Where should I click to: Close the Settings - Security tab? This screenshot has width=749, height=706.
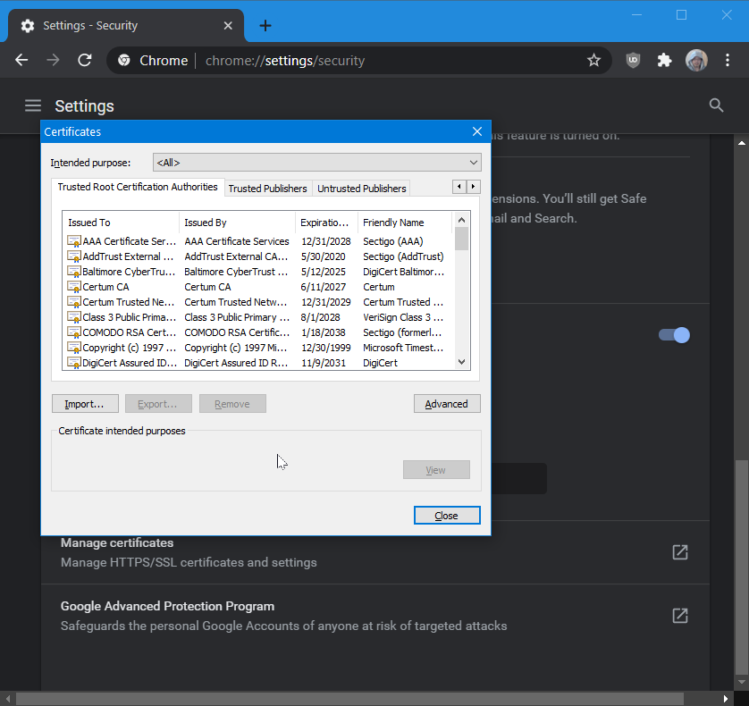(228, 25)
